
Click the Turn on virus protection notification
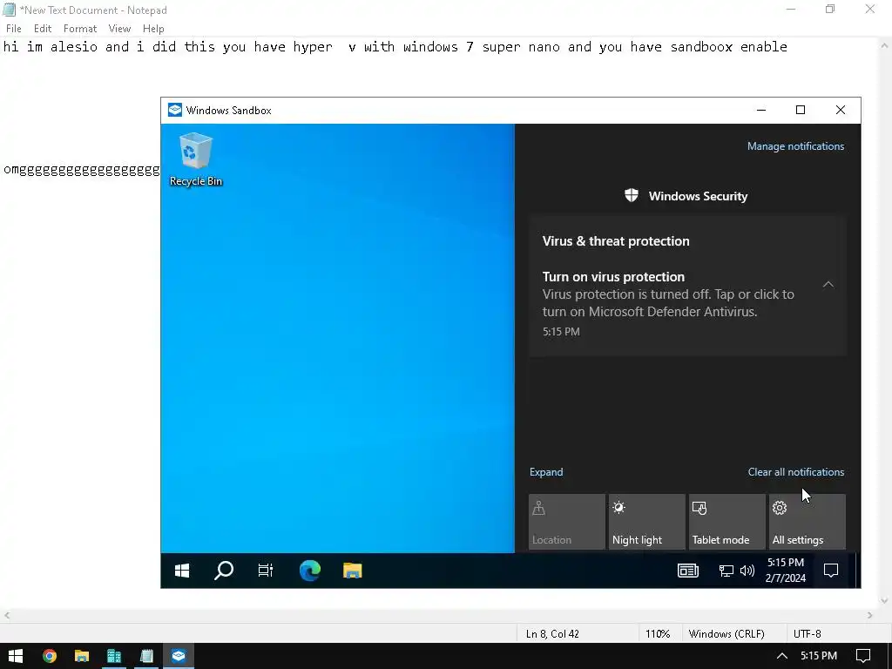coord(687,304)
